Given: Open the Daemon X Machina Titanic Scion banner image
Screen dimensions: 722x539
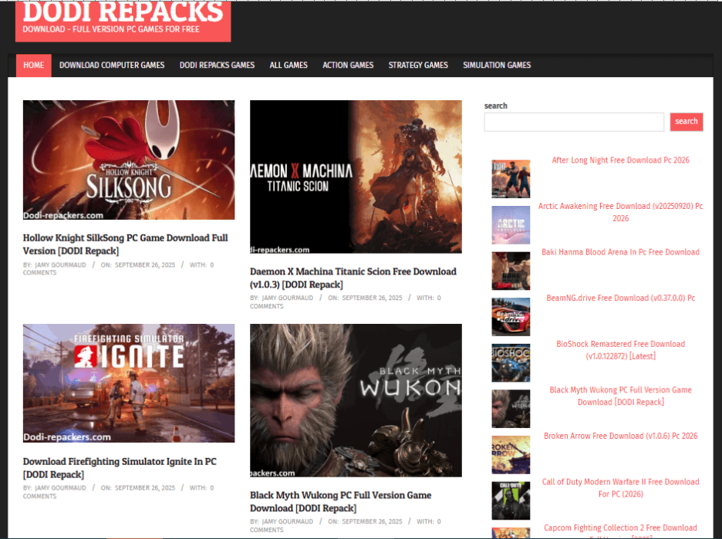Looking at the screenshot, I should (x=356, y=177).
